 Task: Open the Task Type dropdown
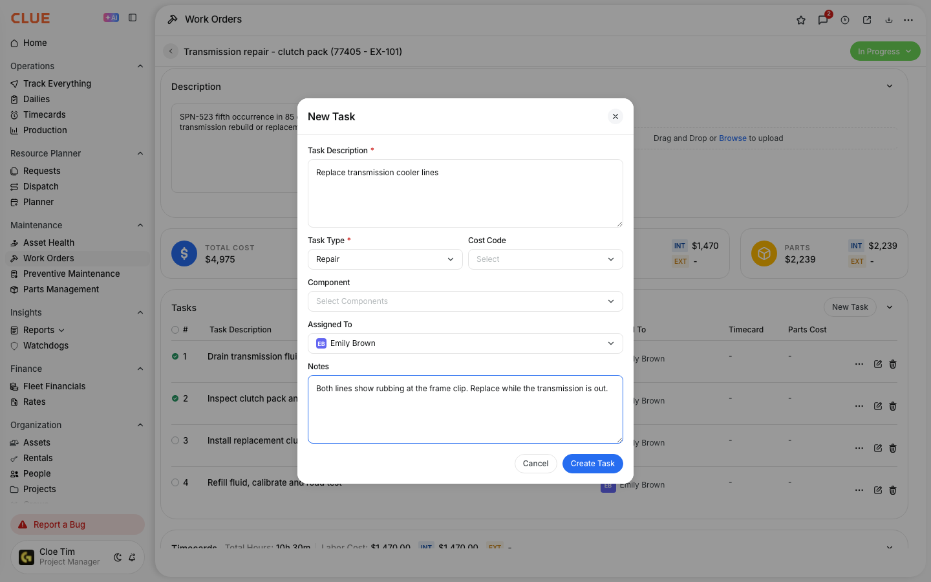(385, 259)
